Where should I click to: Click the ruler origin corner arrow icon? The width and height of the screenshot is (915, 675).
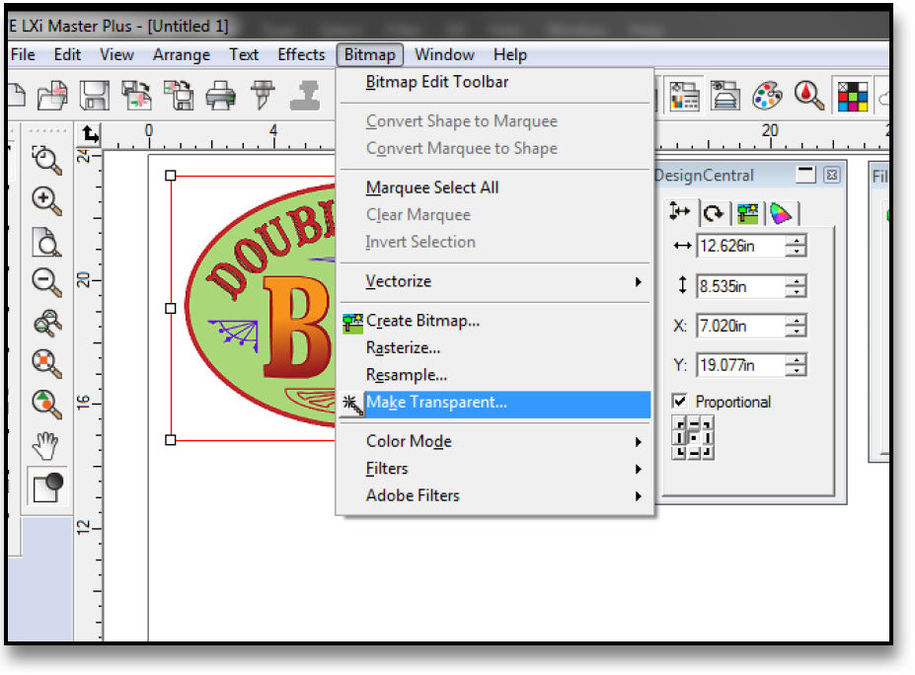tap(91, 135)
